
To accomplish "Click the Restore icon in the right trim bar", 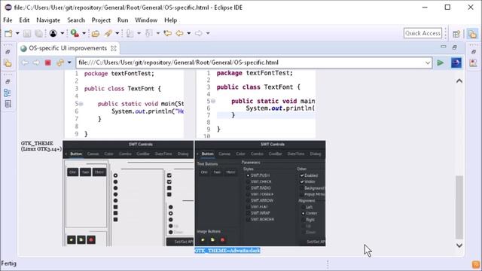I will [x=474, y=52].
